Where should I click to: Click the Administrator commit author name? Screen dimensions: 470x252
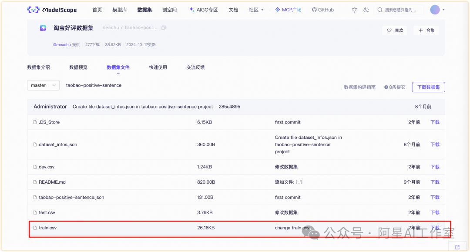50,107
